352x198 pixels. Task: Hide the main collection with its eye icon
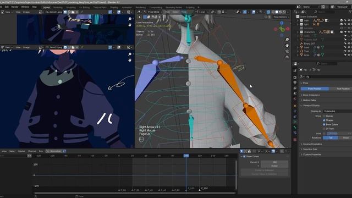point(349,20)
